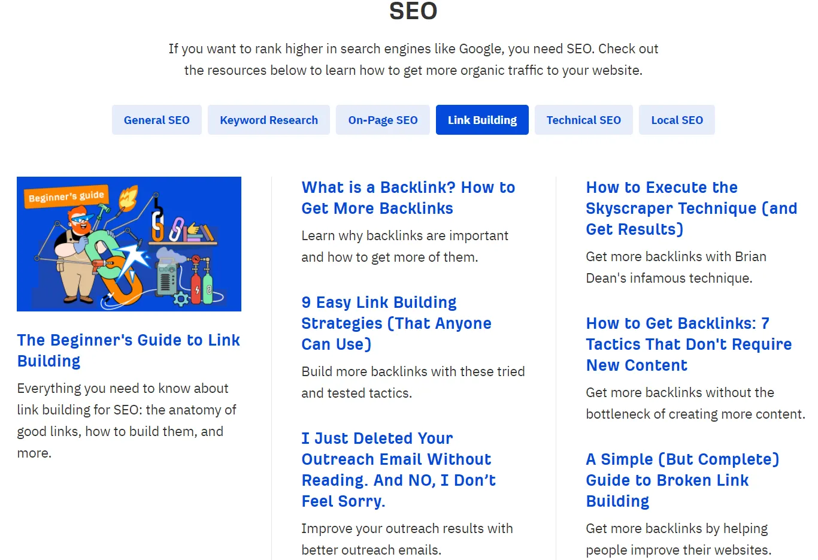
Task: Open the Beginner's guide illustration thumbnail
Action: (x=129, y=244)
